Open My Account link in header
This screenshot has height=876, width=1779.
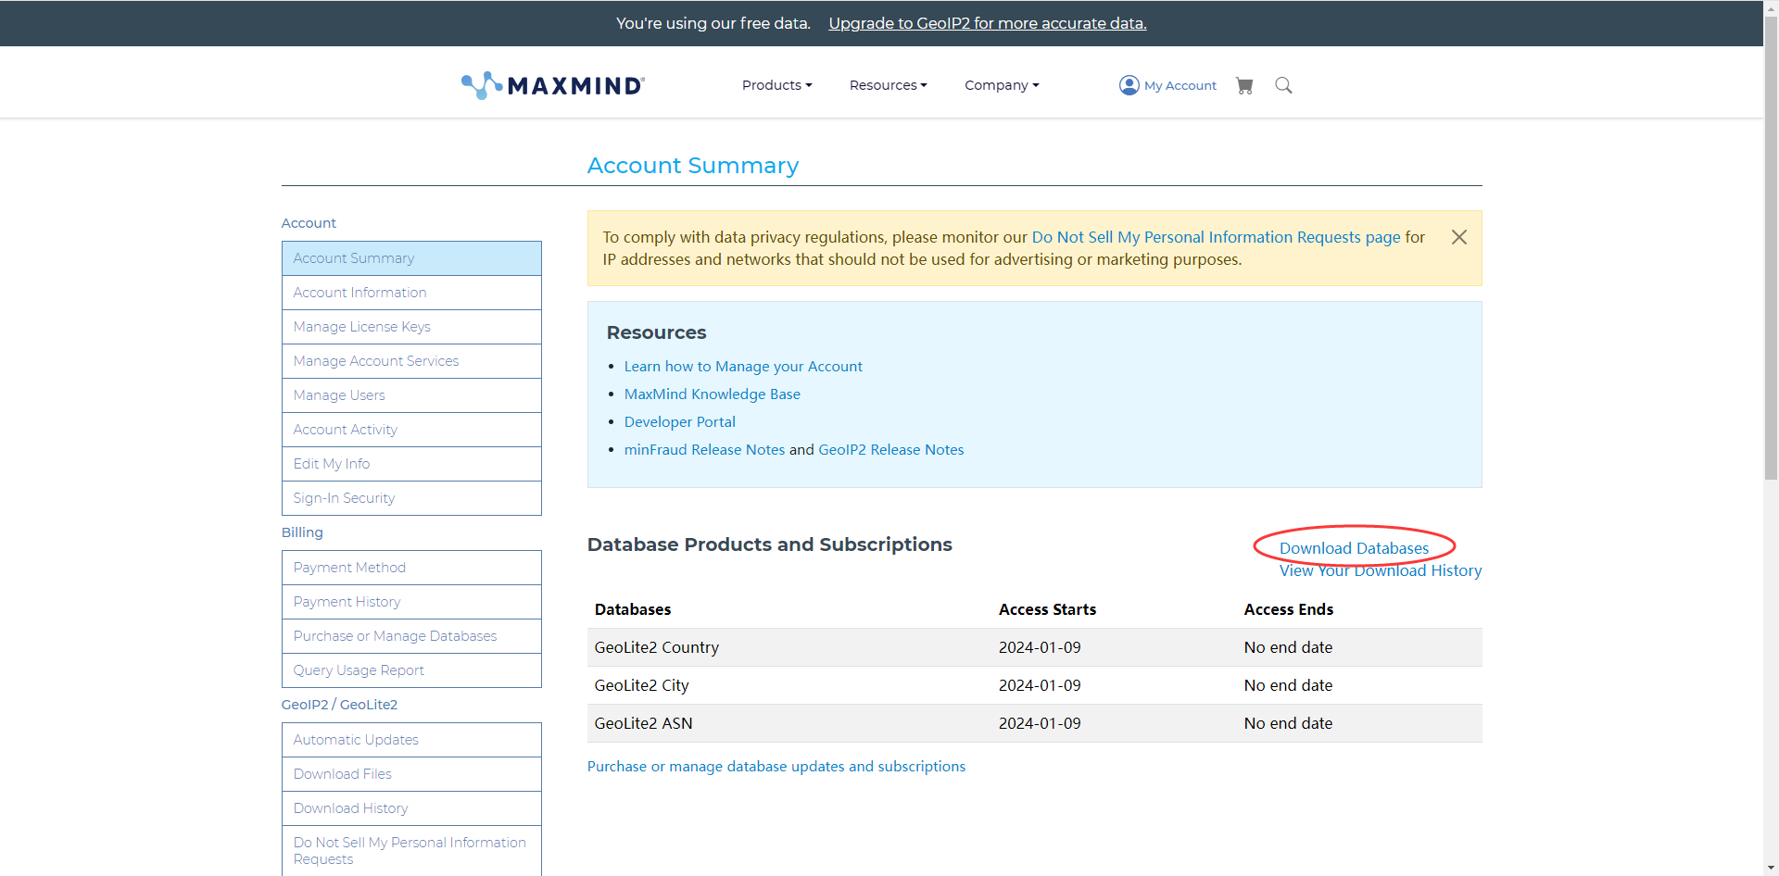[x=1180, y=85]
